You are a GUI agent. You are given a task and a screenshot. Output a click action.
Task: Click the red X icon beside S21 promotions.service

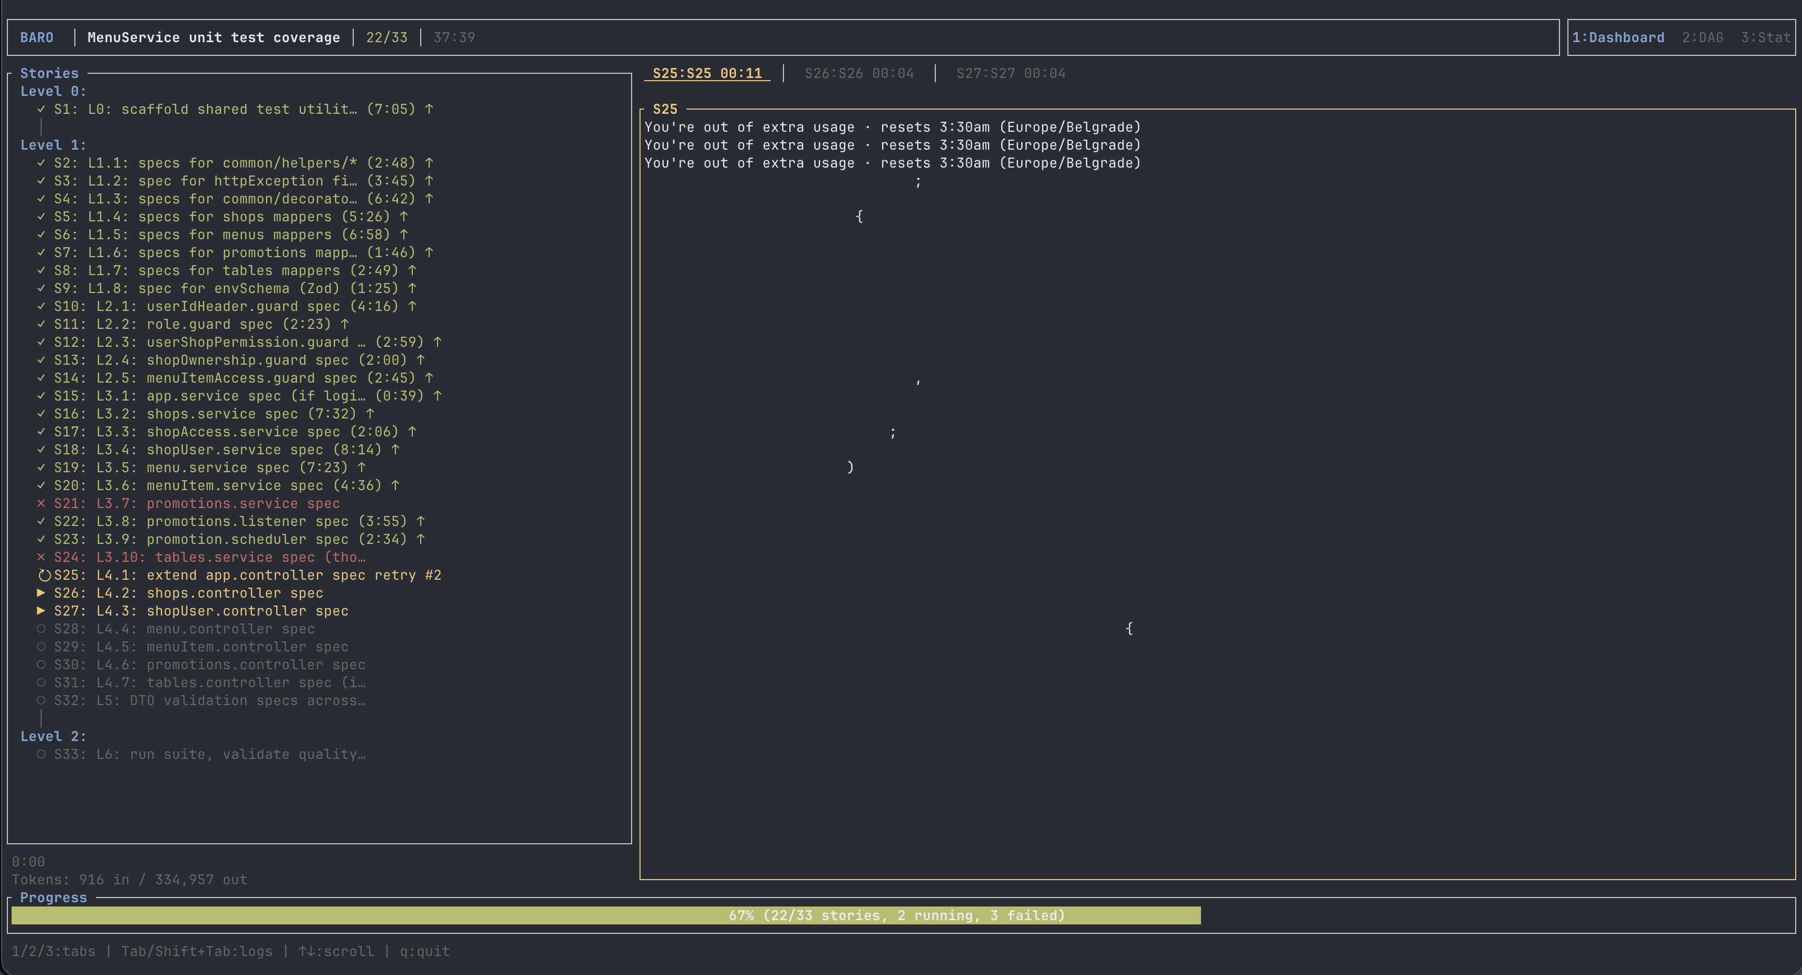[x=41, y=504]
